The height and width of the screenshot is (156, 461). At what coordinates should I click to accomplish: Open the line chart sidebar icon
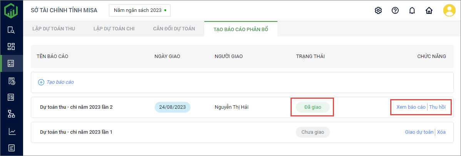coord(11,131)
